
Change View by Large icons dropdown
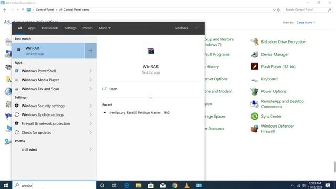click(306, 22)
